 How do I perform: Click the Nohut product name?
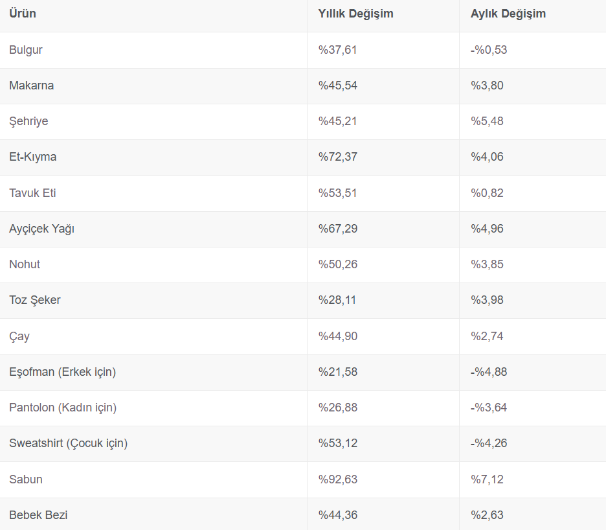(25, 264)
